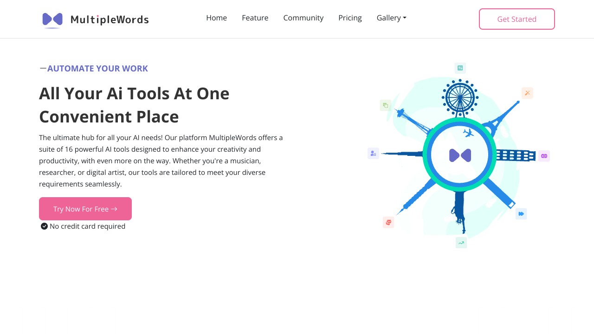Click the blue fast-forward icon
This screenshot has width=594, height=334.
[521, 214]
